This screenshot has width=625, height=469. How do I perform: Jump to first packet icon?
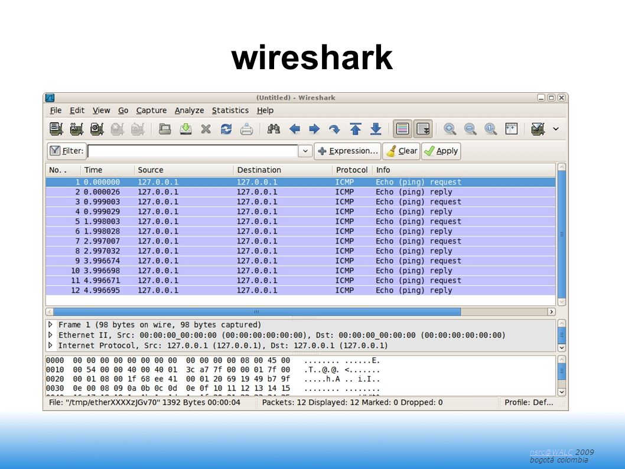click(x=356, y=129)
